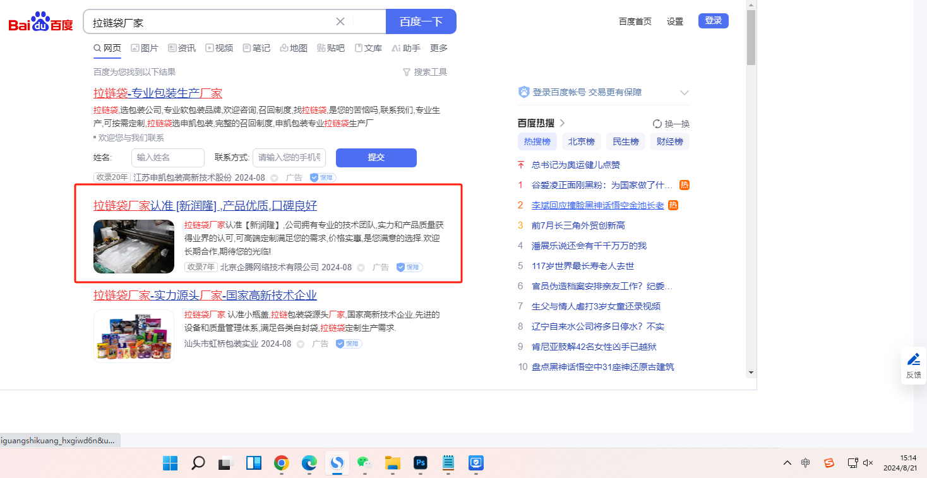Switch to the 图片 search tab

(x=145, y=48)
